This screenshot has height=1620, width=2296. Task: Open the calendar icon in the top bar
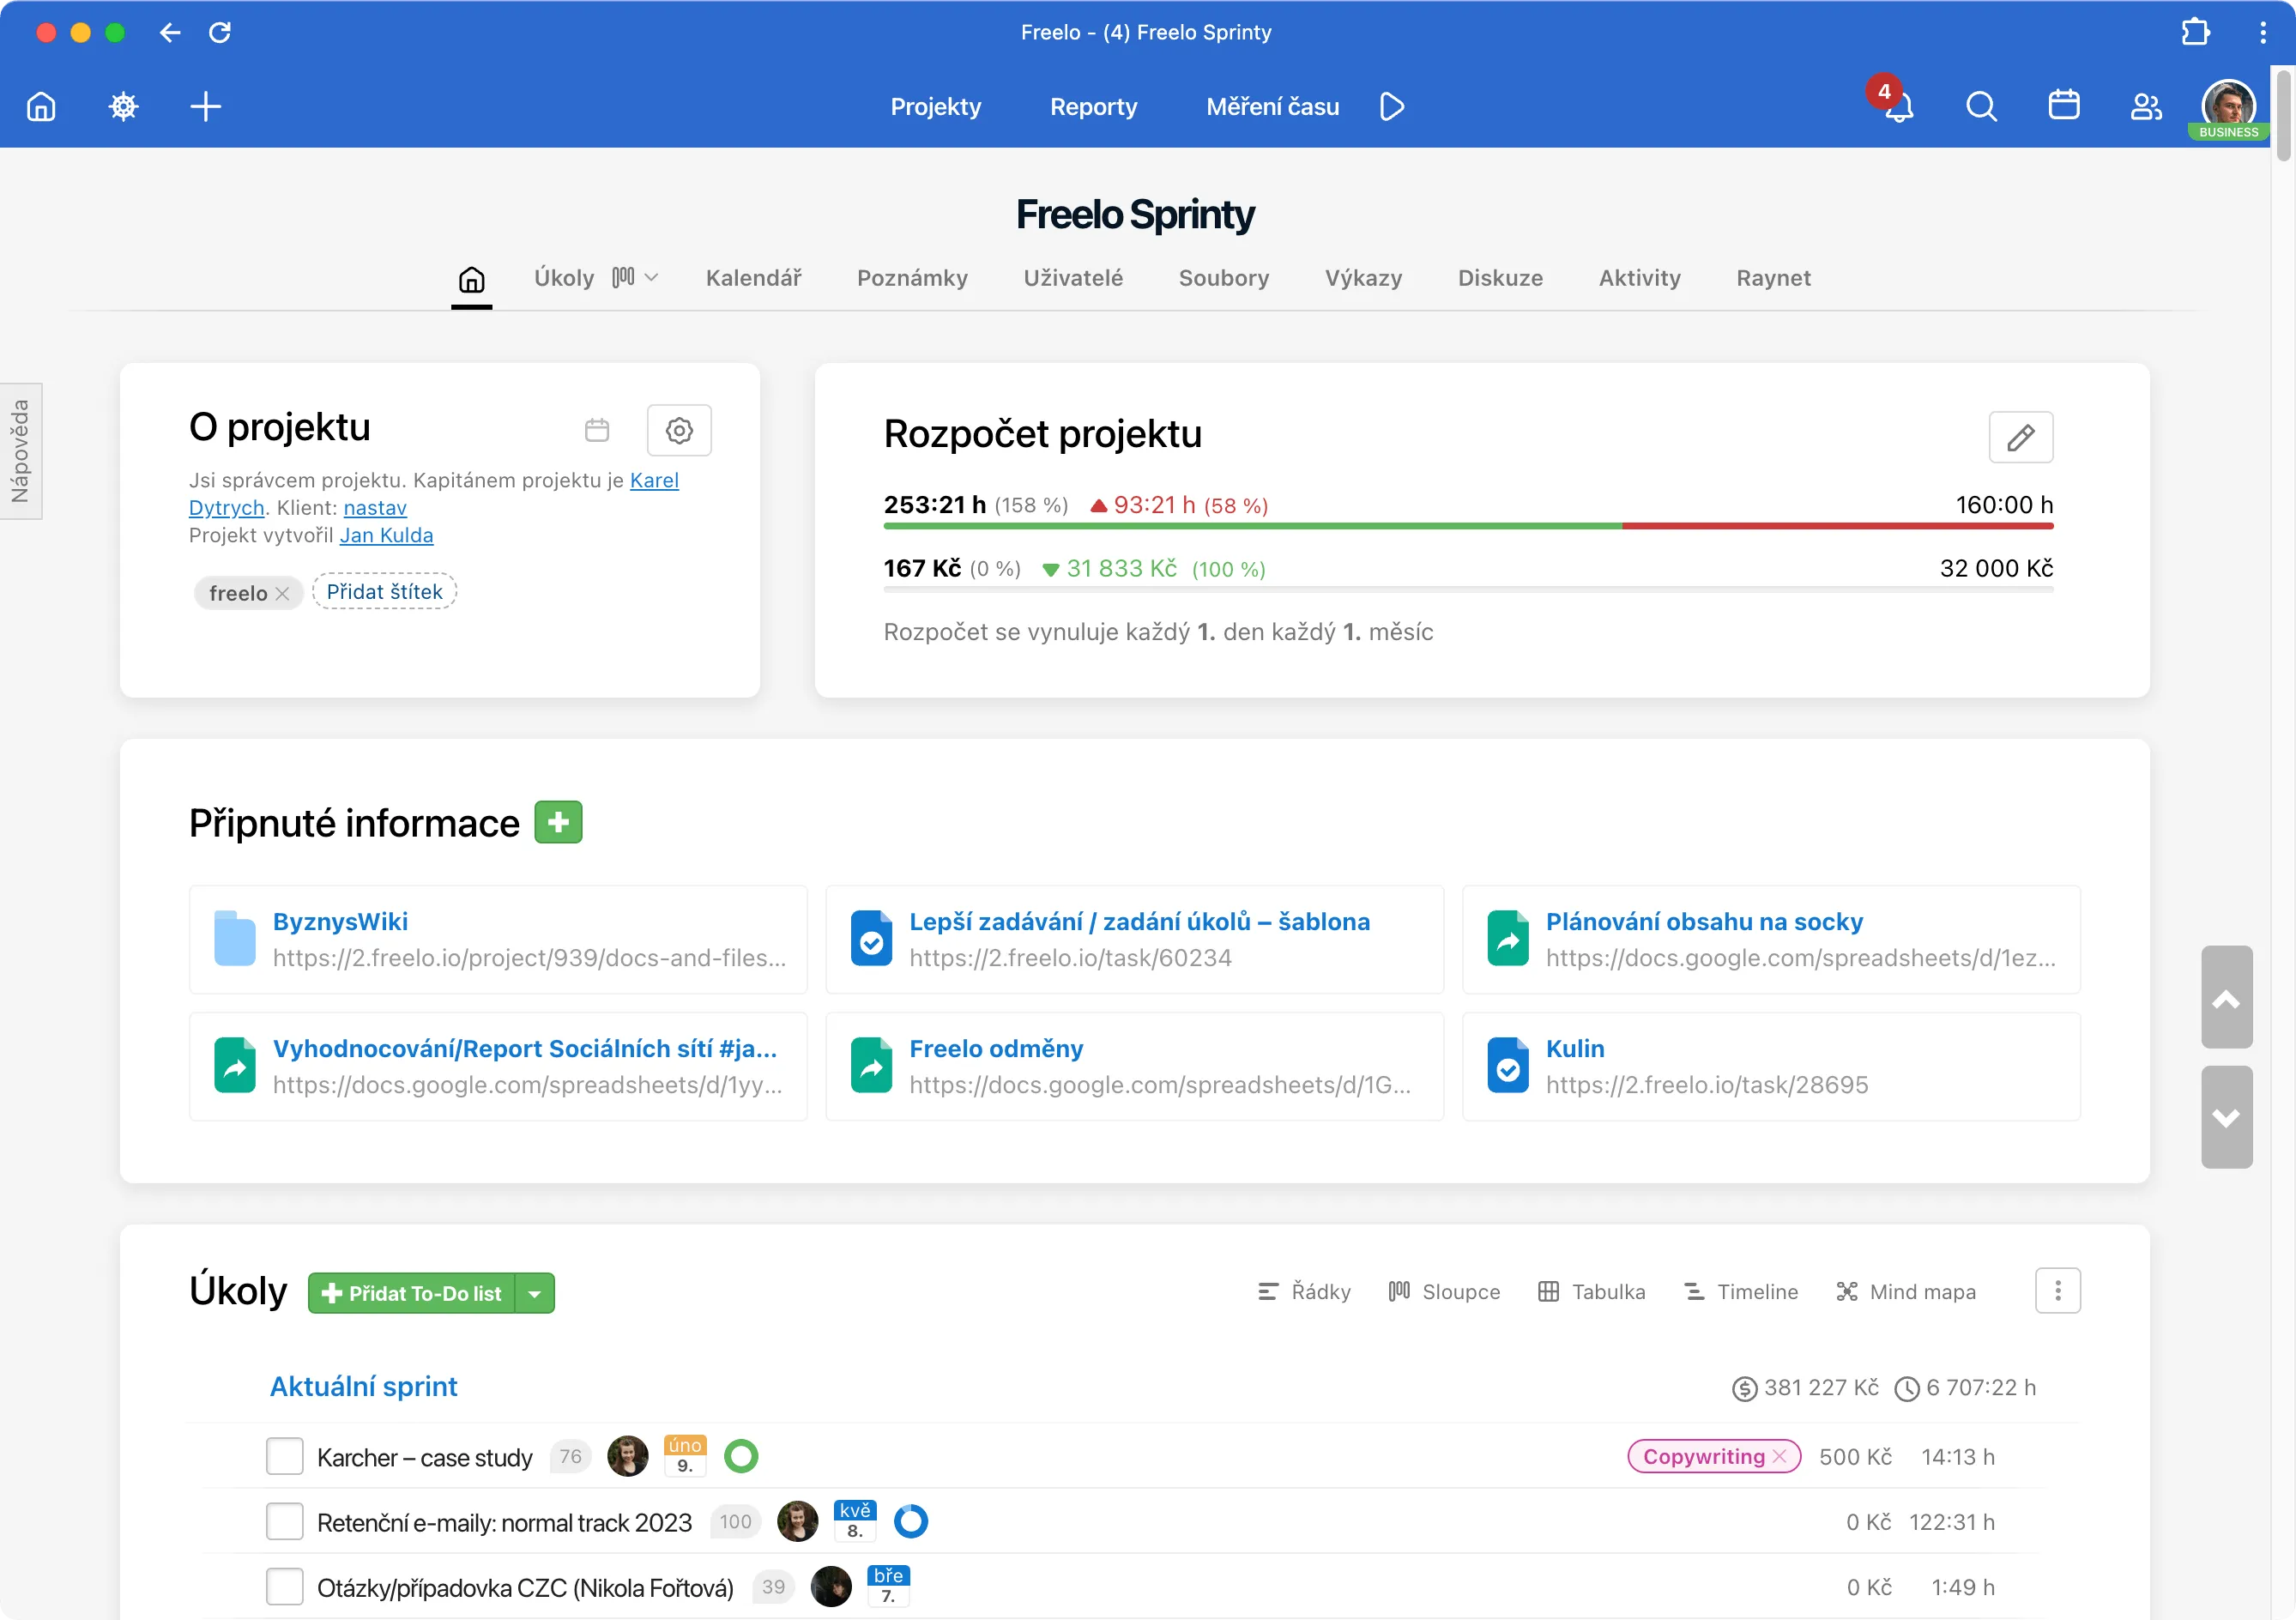click(x=2064, y=105)
